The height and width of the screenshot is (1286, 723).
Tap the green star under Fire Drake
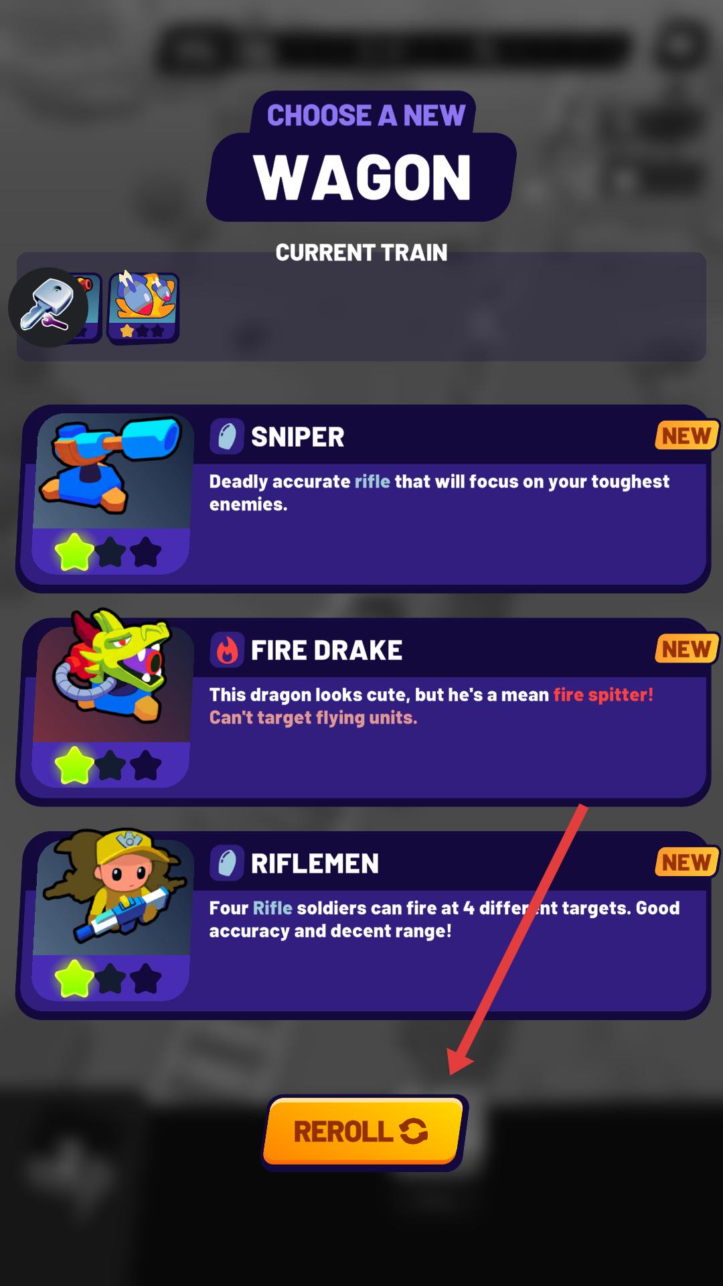click(x=74, y=765)
